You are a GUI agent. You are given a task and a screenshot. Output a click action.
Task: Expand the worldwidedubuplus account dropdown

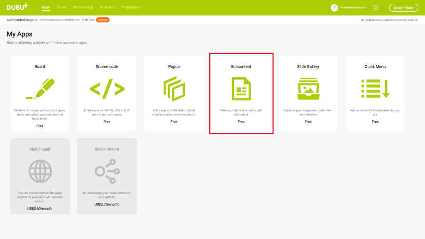pyautogui.click(x=353, y=7)
